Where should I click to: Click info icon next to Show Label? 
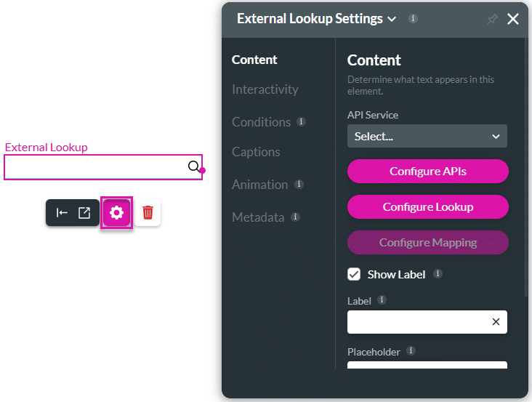[x=438, y=273]
